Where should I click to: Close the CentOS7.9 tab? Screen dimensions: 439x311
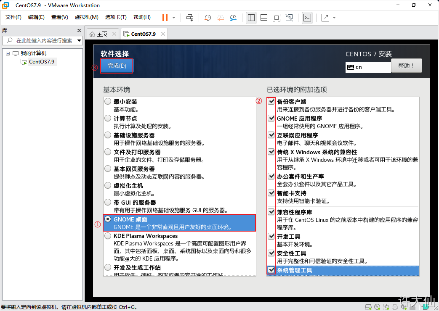(x=162, y=34)
